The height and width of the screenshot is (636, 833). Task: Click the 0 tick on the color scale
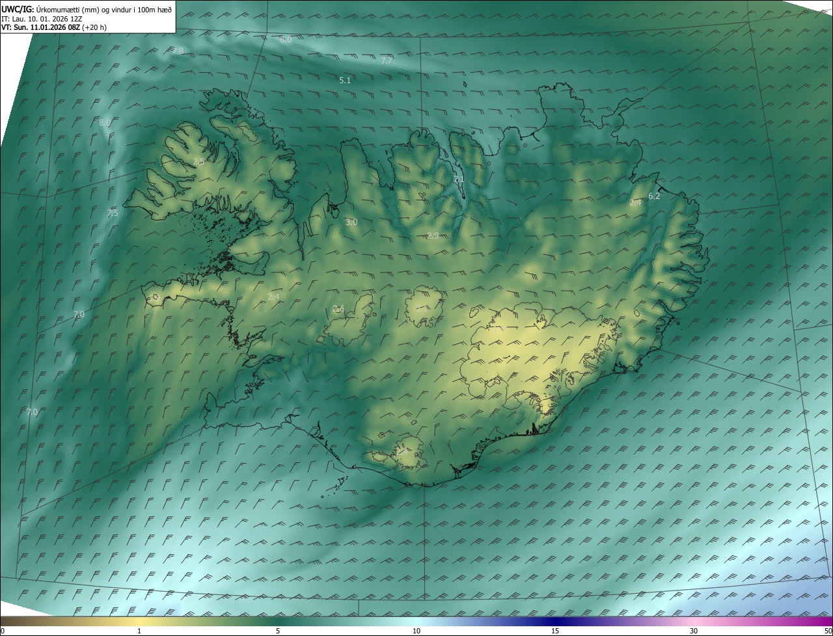click(x=3, y=631)
